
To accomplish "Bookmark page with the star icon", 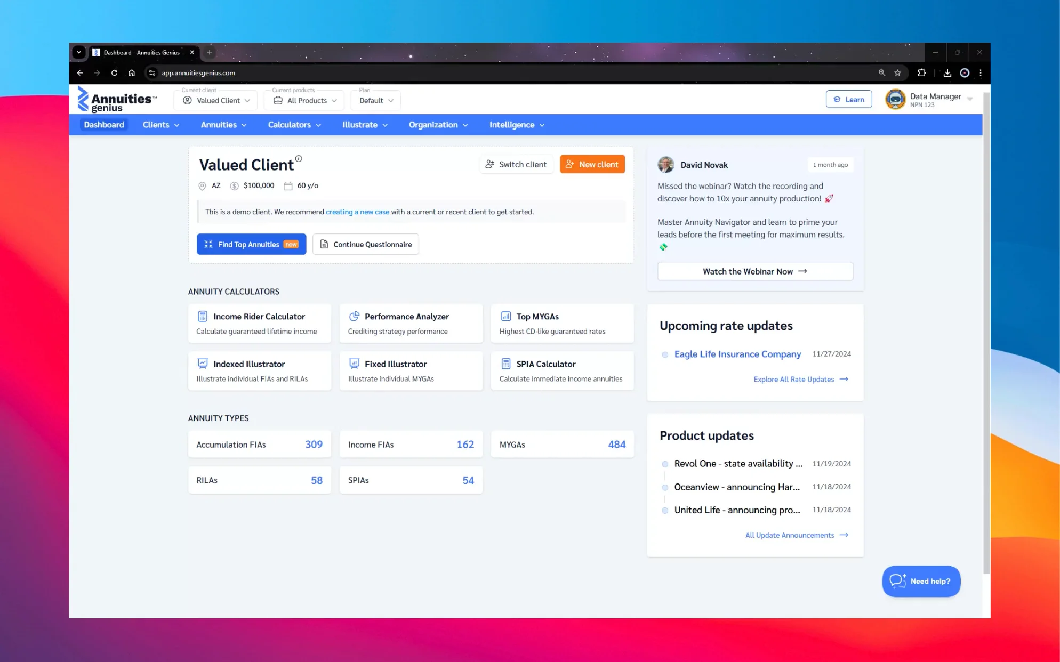I will point(897,73).
